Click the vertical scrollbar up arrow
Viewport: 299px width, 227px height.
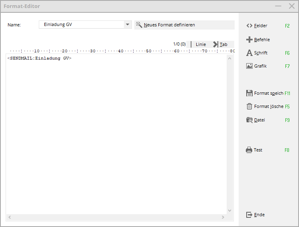[230, 58]
